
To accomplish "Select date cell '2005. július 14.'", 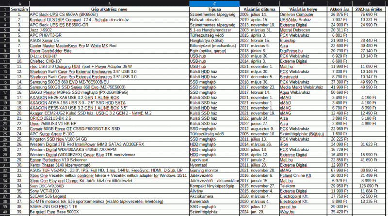I will coord(259,14).
